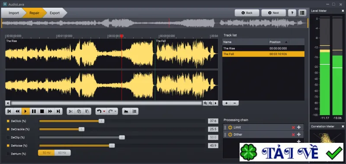
Task: Sort track list by Name column header
Action: (245, 42)
